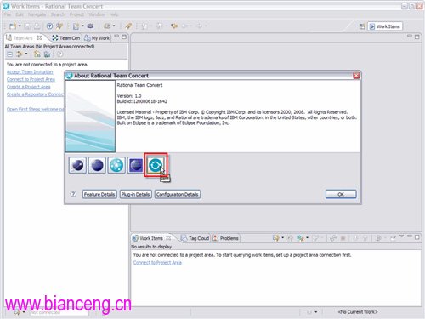This screenshot has width=425, height=319.
Task: Click the blue question mark toolbar icon
Action: pyautogui.click(x=49, y=26)
